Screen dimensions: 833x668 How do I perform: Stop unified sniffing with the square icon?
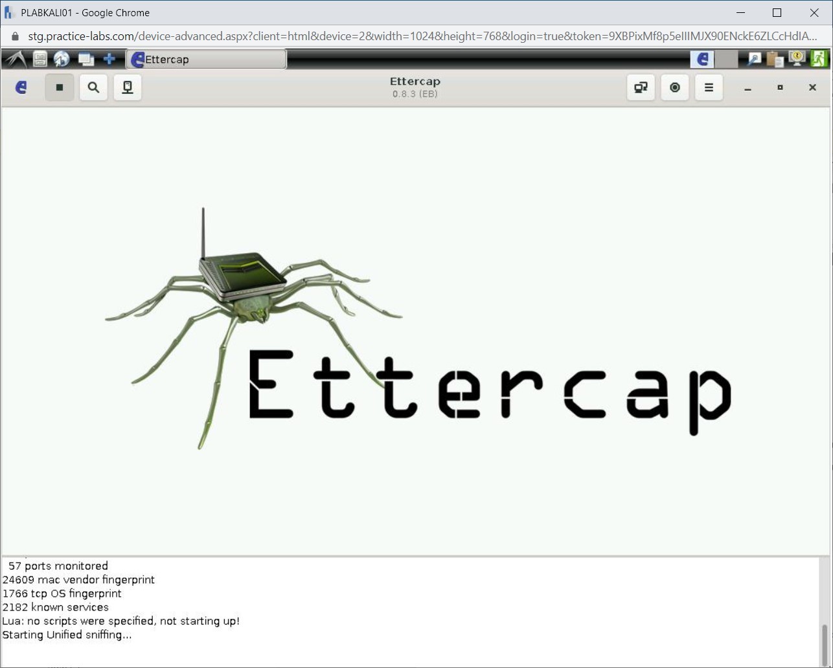point(60,87)
